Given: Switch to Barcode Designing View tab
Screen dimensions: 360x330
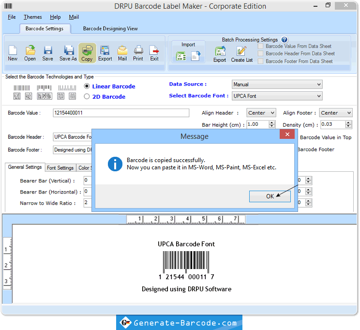Looking at the screenshot, I should point(110,29).
